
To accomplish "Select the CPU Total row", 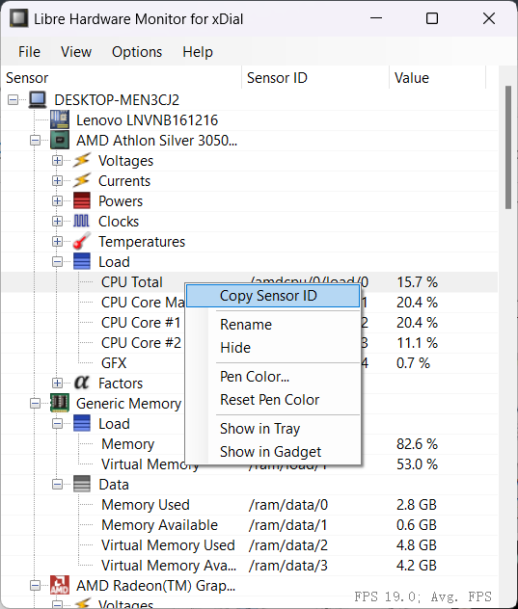I will pos(250,282).
